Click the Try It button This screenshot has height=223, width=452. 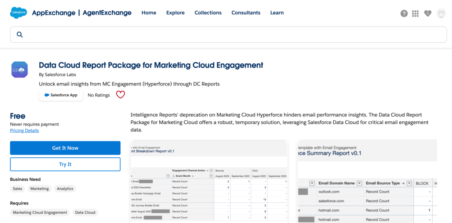click(x=65, y=164)
